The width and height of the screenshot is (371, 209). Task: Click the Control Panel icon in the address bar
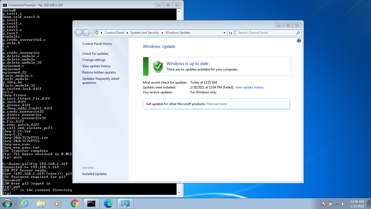97,33
